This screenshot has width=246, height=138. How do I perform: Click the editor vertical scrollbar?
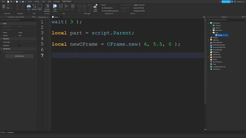point(205,62)
